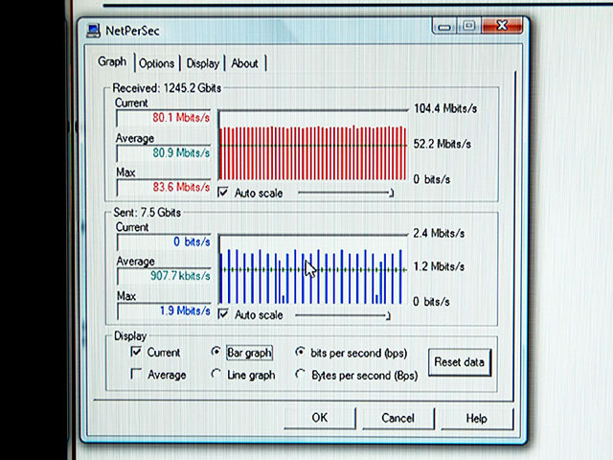Switch to the Graph tab
The width and height of the screenshot is (613, 460).
pyautogui.click(x=112, y=61)
